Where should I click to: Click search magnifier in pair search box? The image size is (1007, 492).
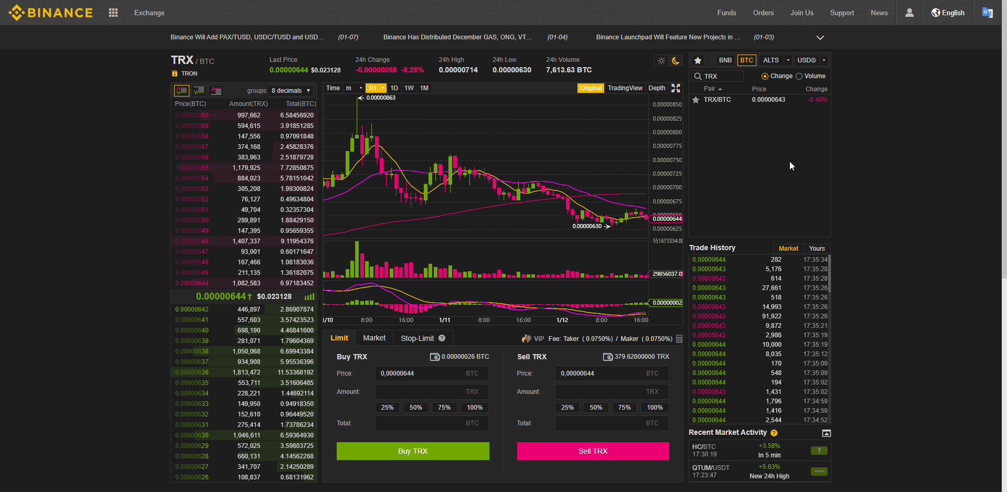(698, 76)
